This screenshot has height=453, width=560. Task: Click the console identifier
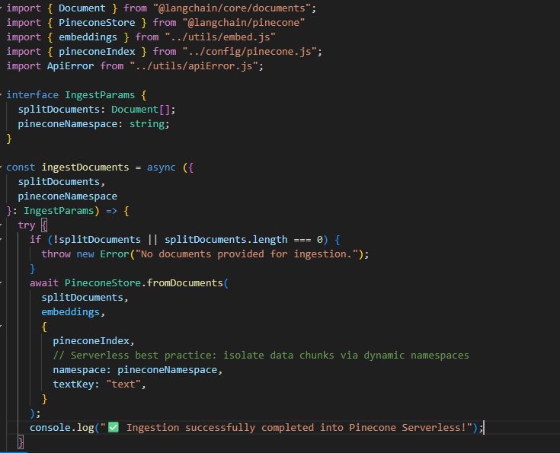pos(50,428)
